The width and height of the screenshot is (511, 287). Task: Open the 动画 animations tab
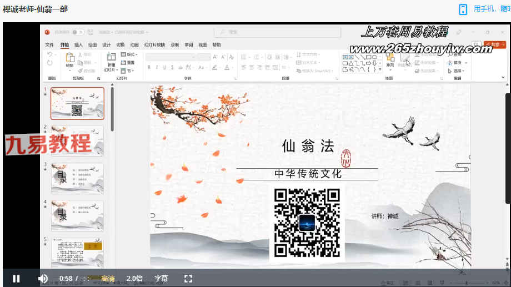pos(134,44)
